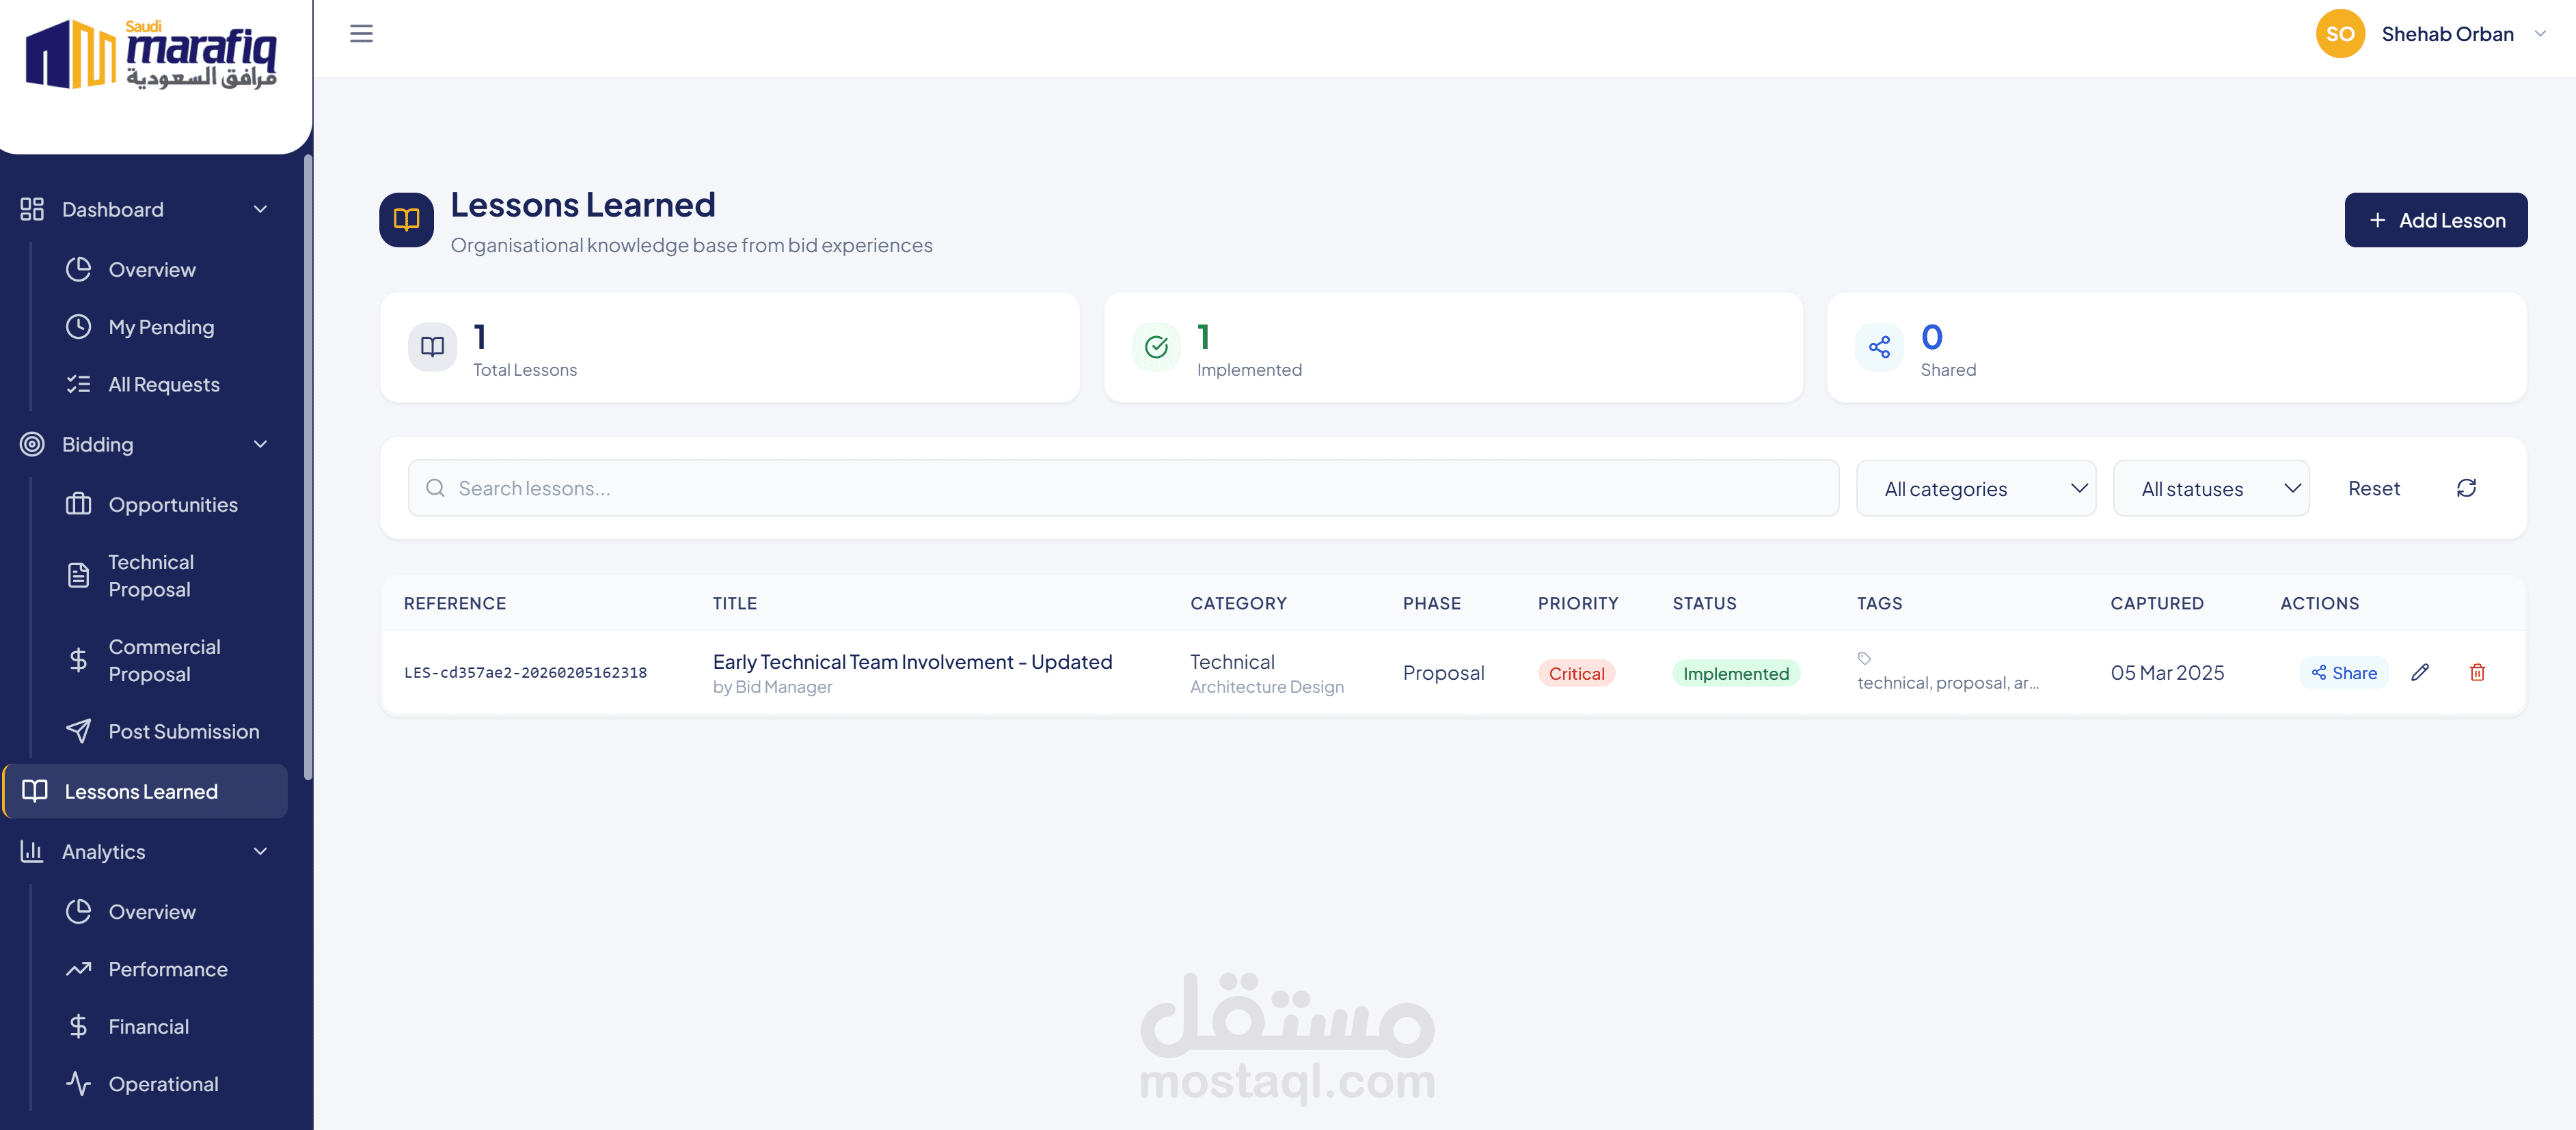Click the pencil edit icon in Actions
The width and height of the screenshot is (2576, 1130).
pos(2419,672)
